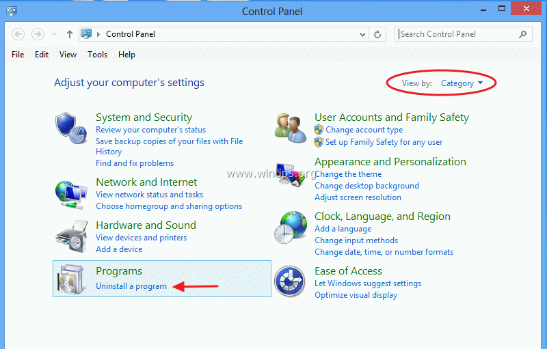Open Ease of Access category heading

348,271
